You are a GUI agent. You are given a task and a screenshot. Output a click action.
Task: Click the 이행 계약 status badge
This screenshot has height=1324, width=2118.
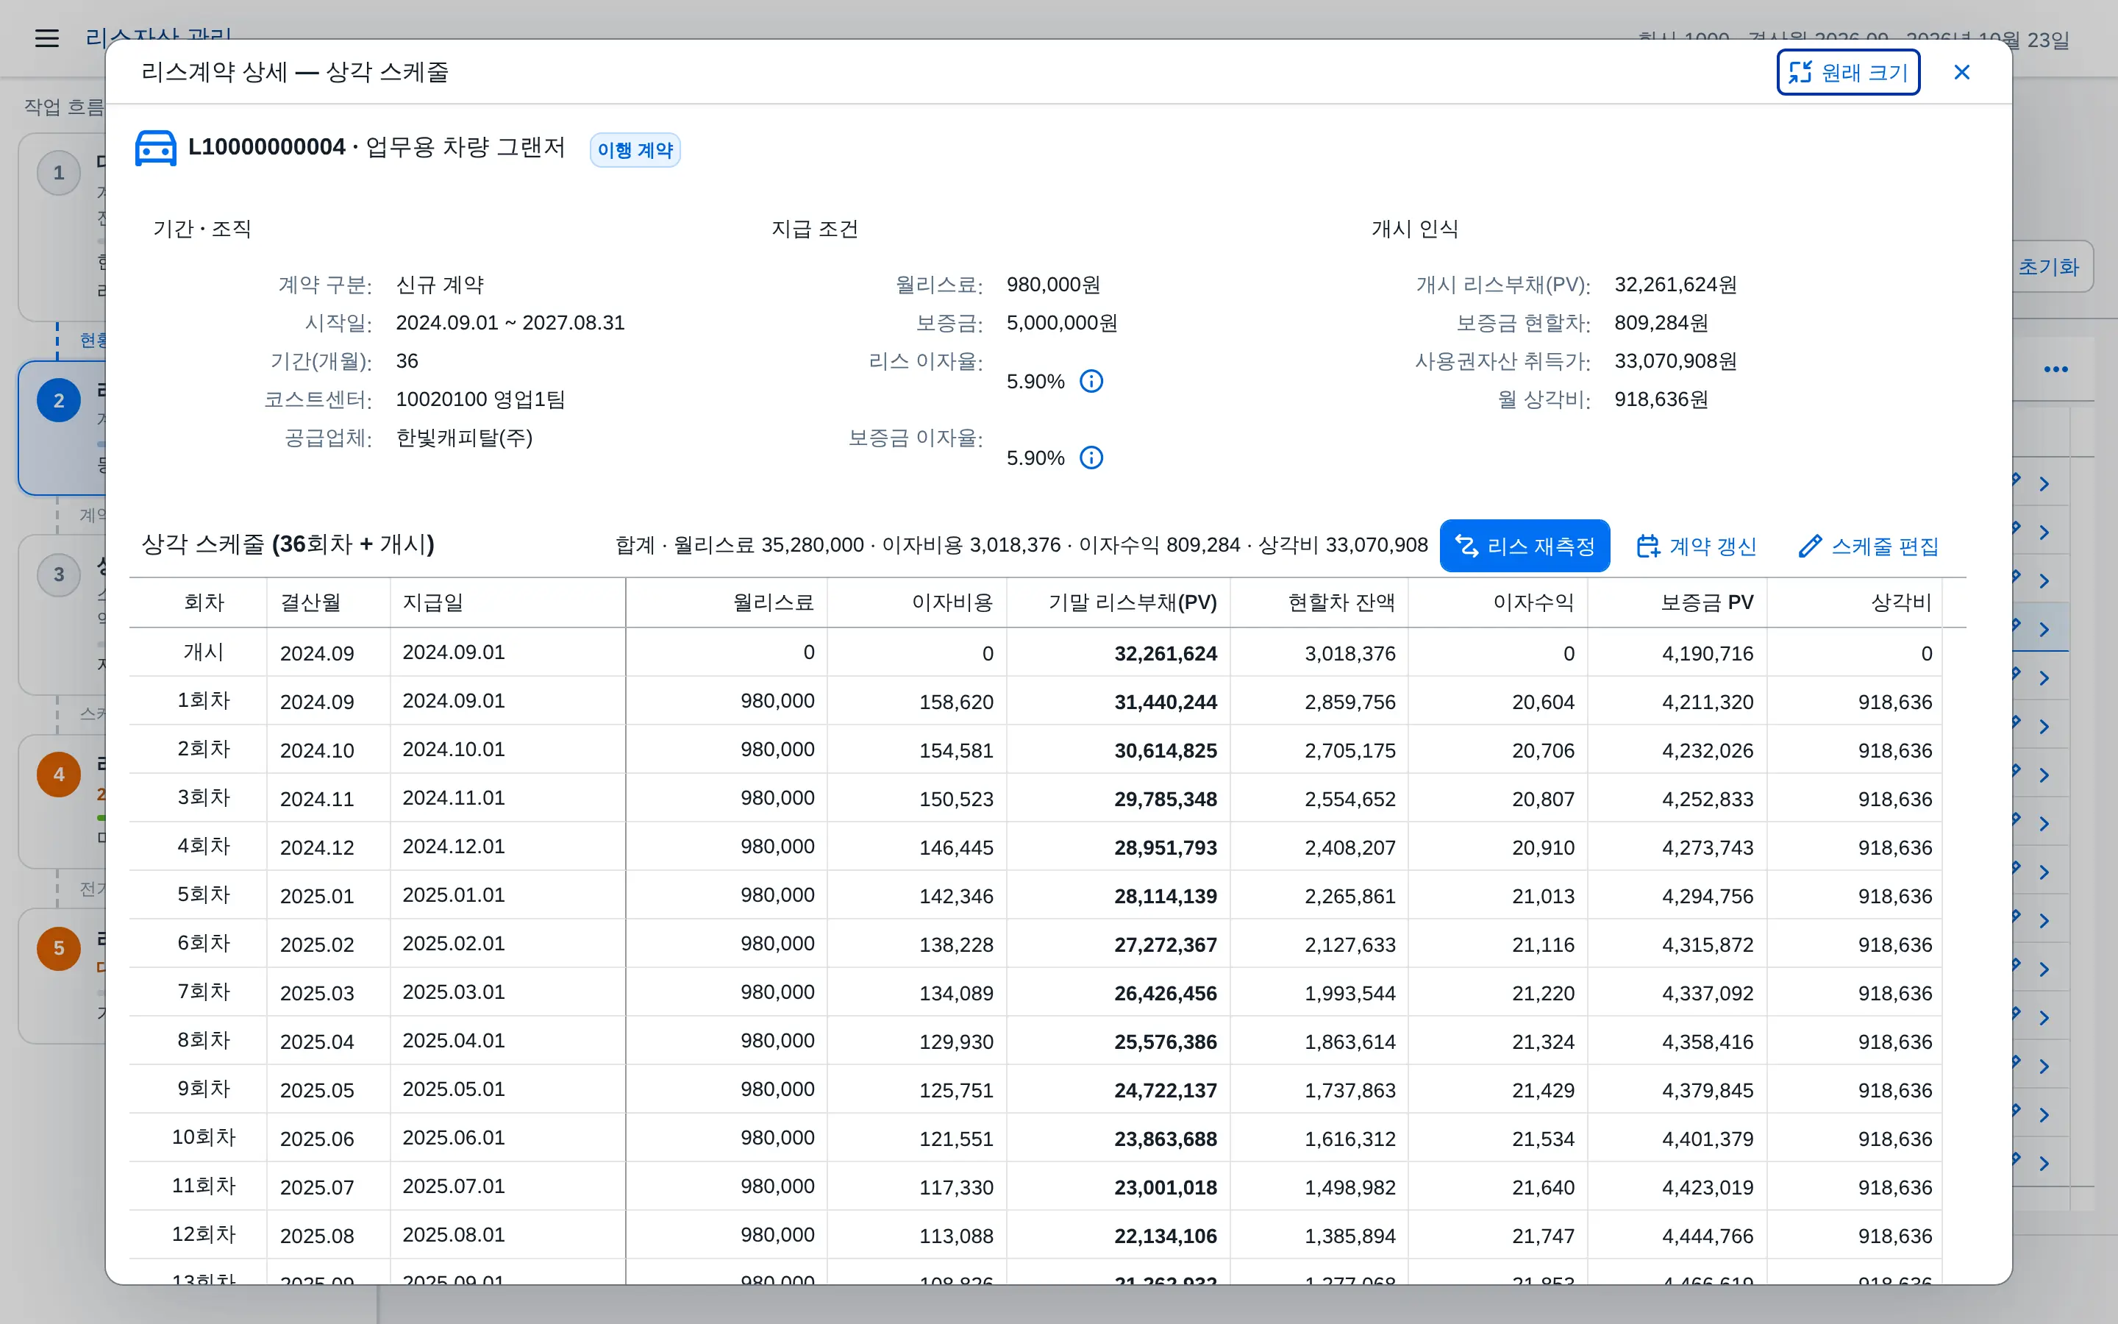point(635,151)
